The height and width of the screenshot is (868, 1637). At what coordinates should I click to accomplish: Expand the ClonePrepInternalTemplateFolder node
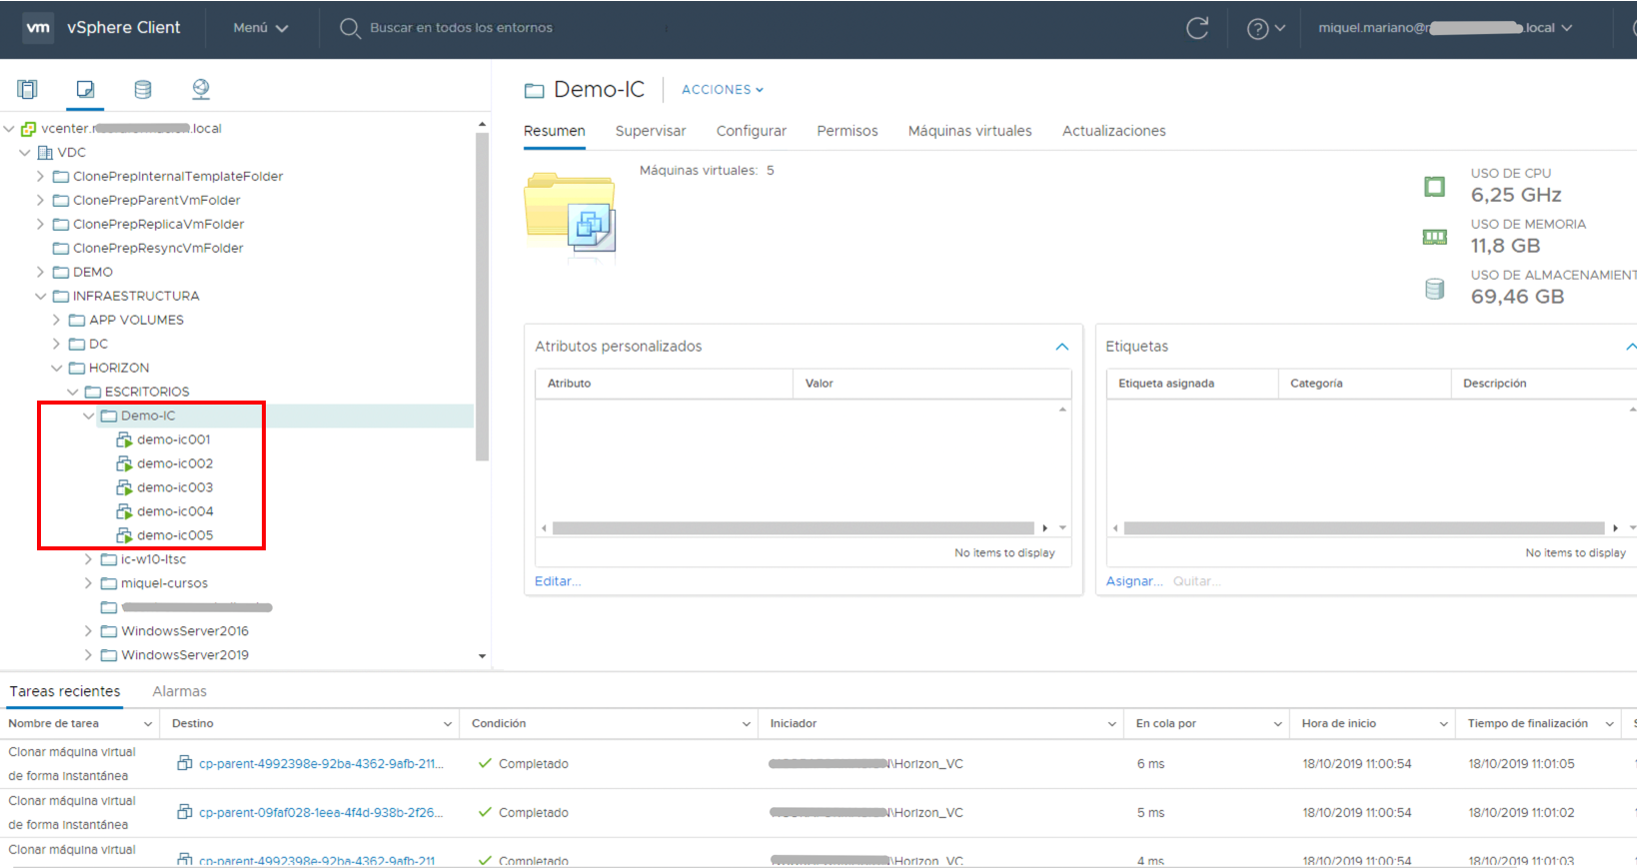(x=40, y=176)
